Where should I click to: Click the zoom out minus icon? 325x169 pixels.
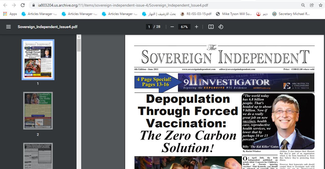(x=172, y=27)
